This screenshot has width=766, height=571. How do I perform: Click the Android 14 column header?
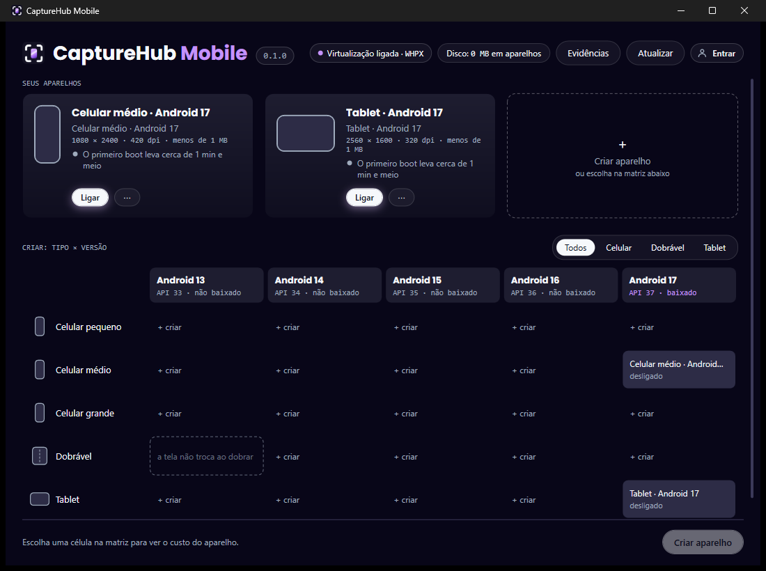pyautogui.click(x=325, y=285)
